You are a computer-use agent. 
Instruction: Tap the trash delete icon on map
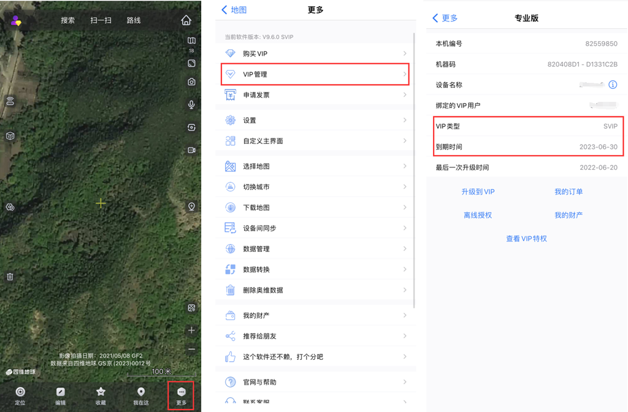[x=10, y=277]
